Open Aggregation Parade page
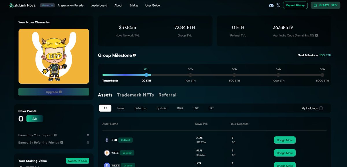This screenshot has width=347, height=167. pyautogui.click(x=71, y=5)
